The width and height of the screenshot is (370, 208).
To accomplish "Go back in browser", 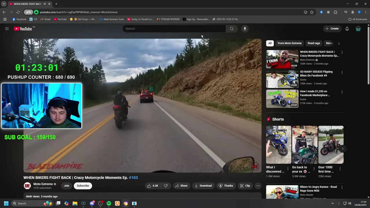I will pos(4,12).
